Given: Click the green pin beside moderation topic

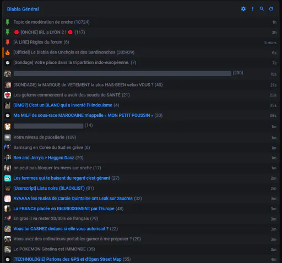Looking at the screenshot, I should [x=7, y=22].
